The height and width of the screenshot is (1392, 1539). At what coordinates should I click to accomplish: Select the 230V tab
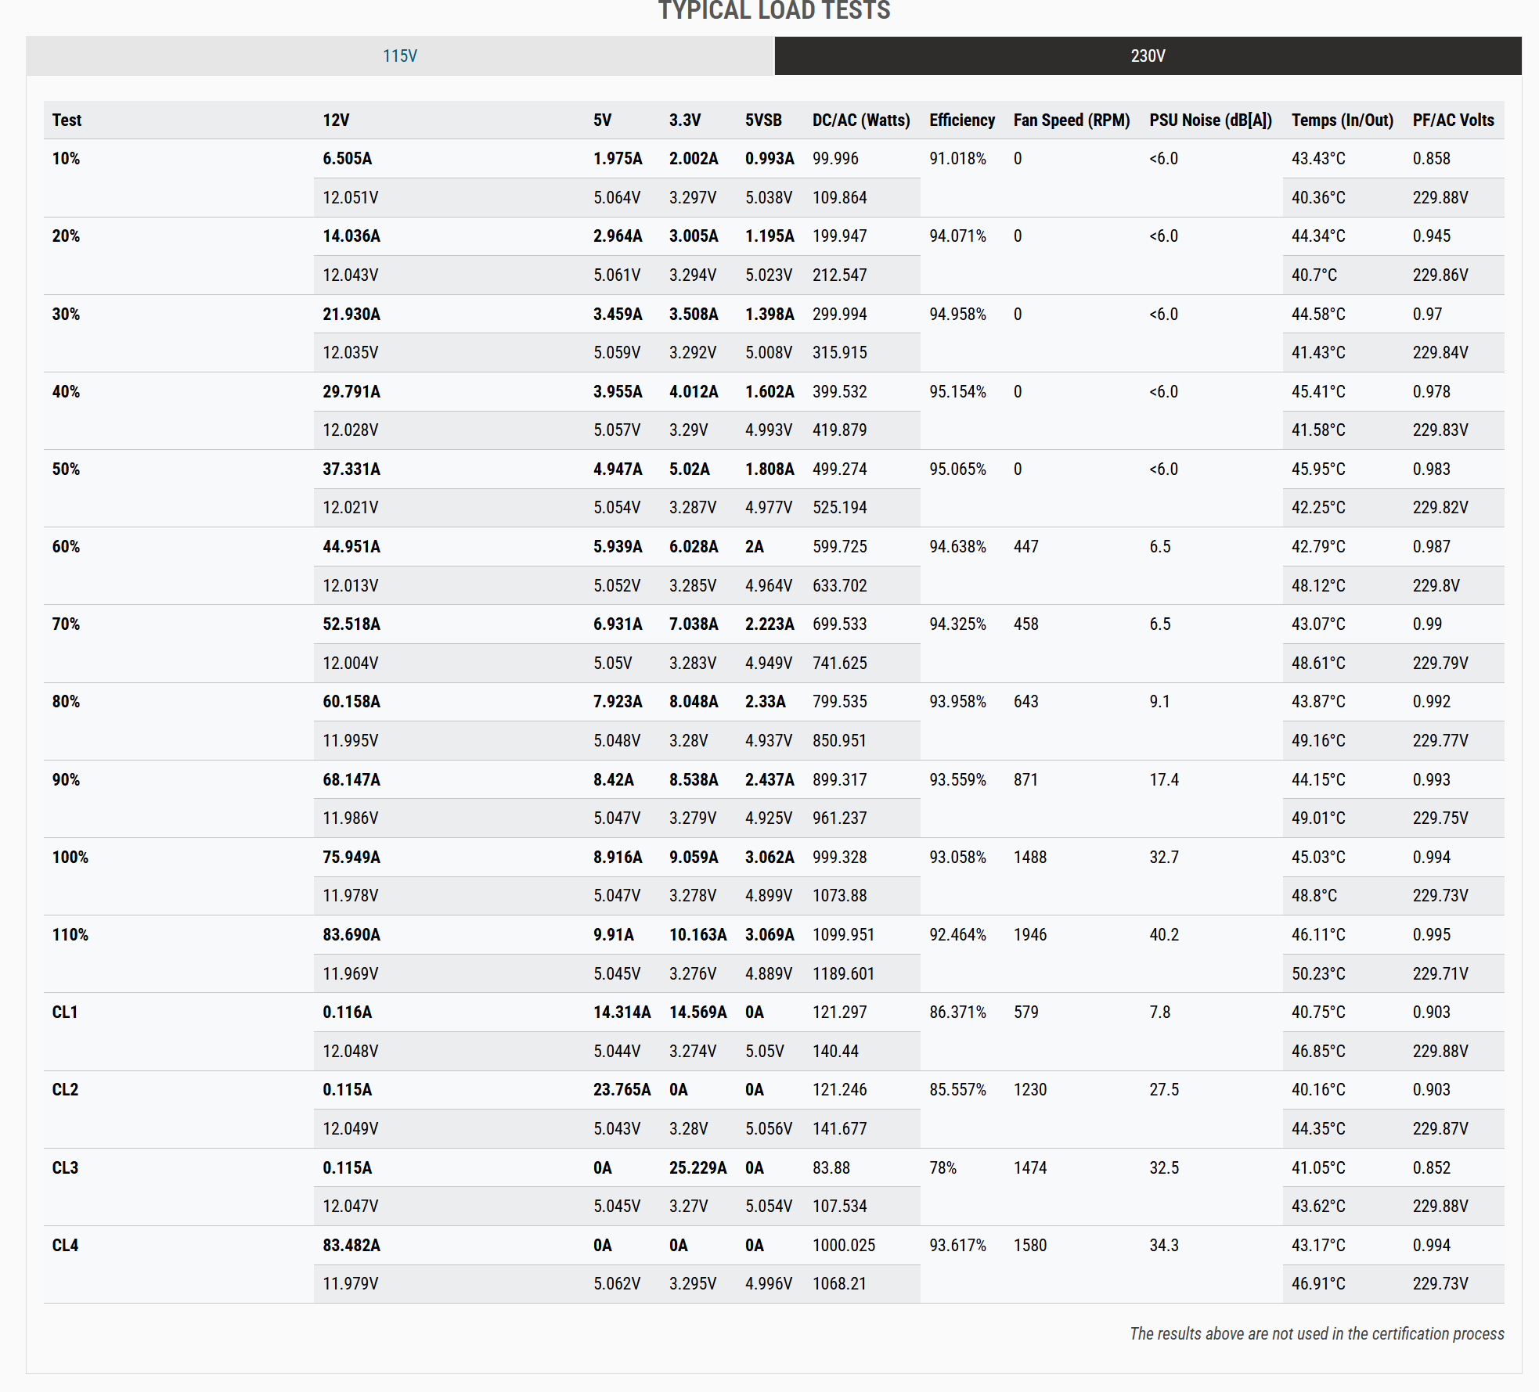(1148, 56)
